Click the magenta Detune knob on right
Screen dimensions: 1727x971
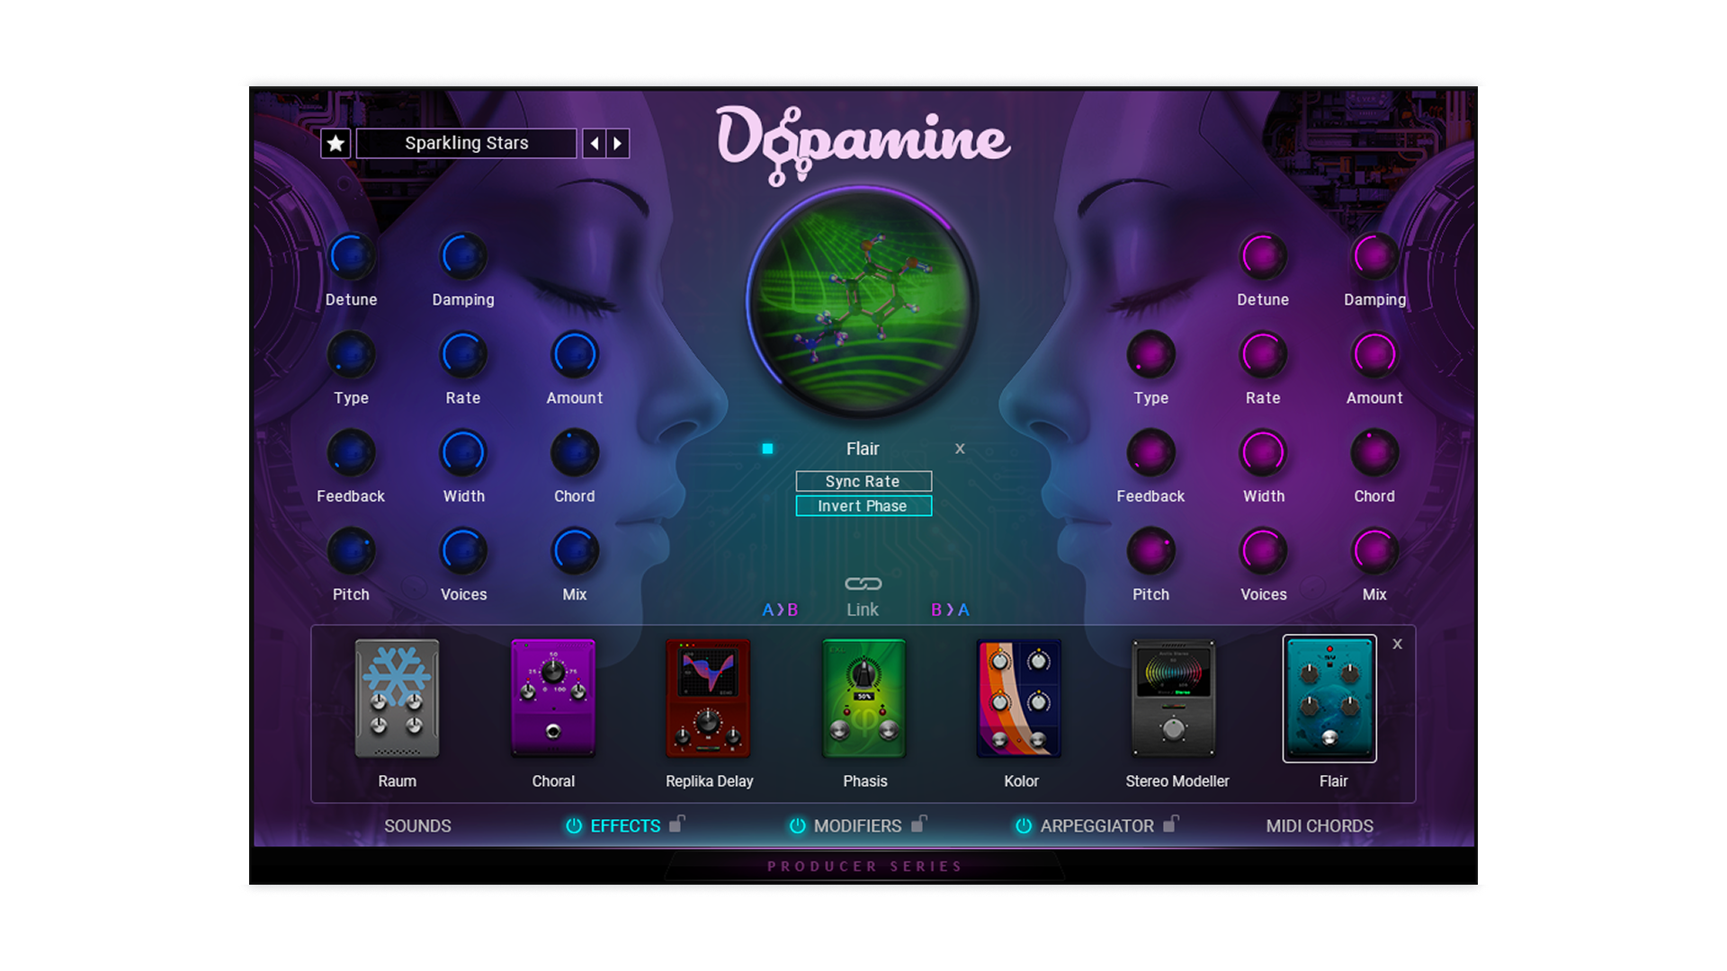[x=1263, y=257]
